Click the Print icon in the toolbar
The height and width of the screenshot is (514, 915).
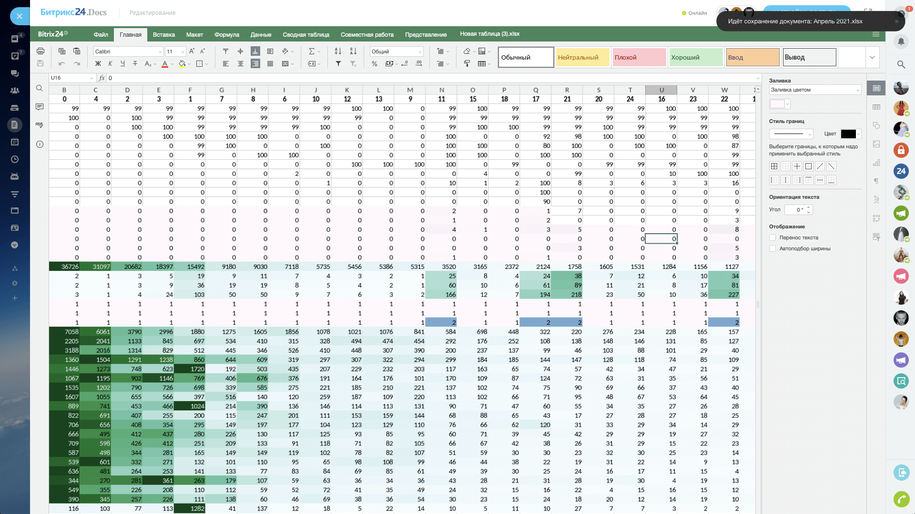coord(41,51)
